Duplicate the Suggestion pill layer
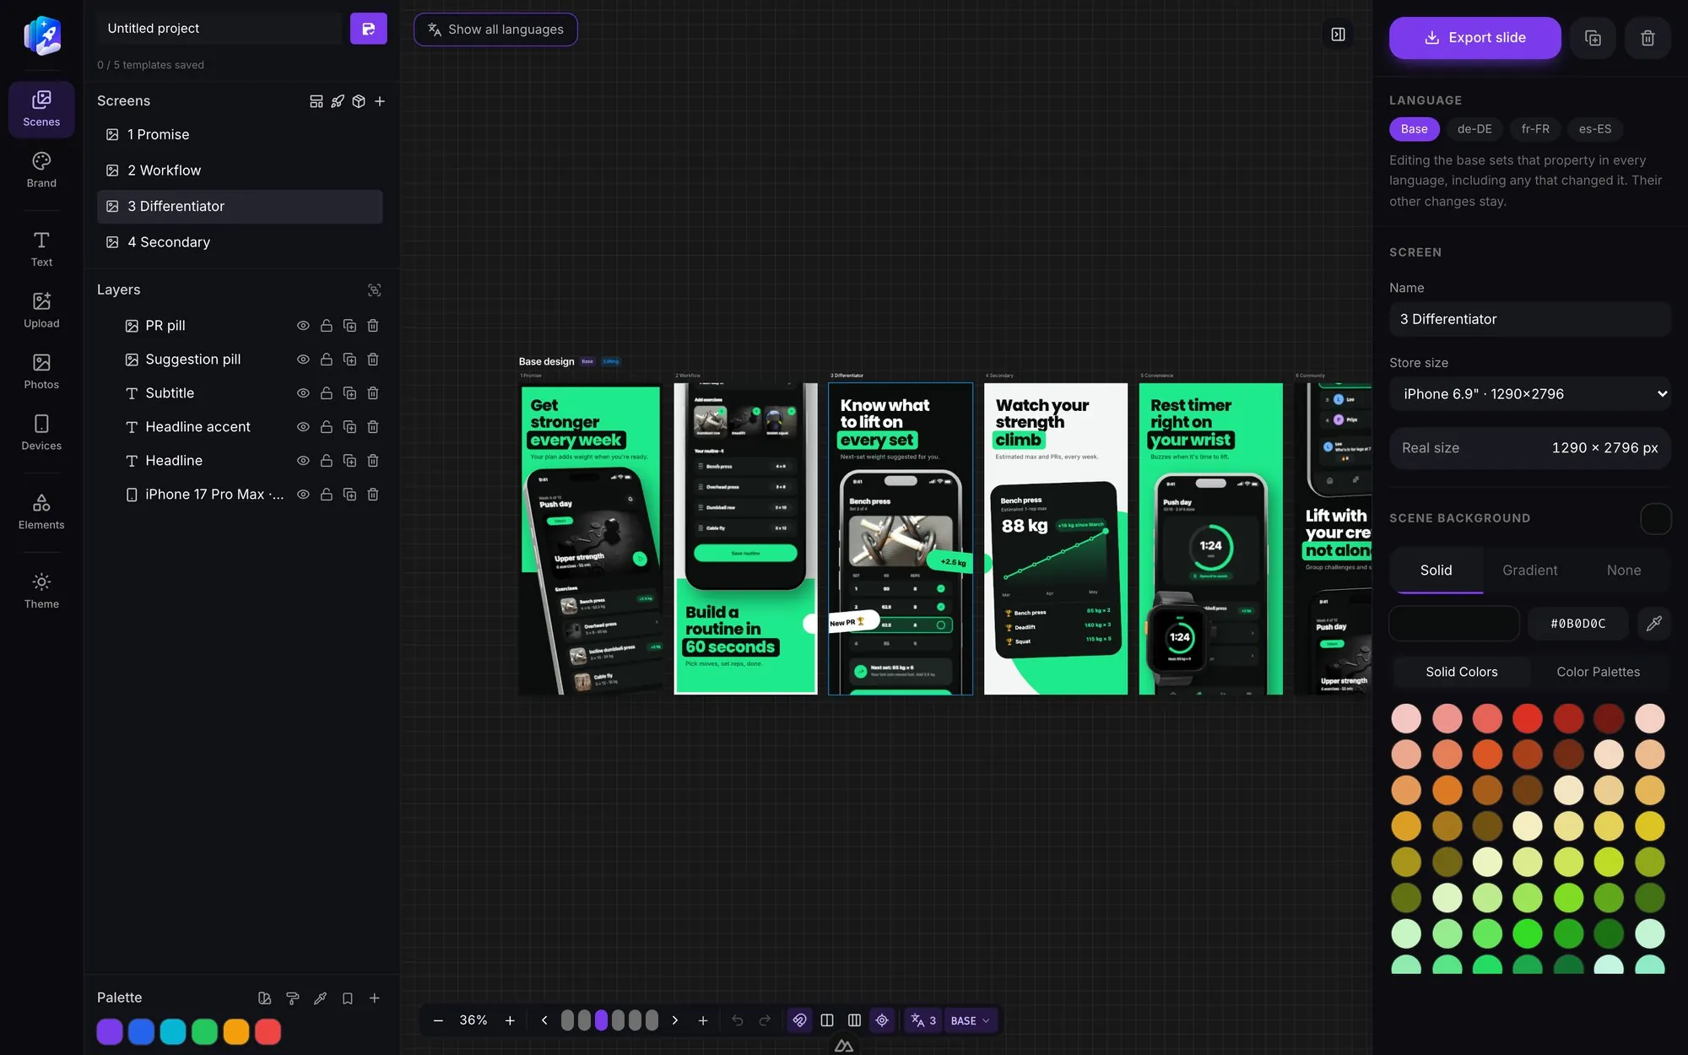1688x1055 pixels. 349,360
